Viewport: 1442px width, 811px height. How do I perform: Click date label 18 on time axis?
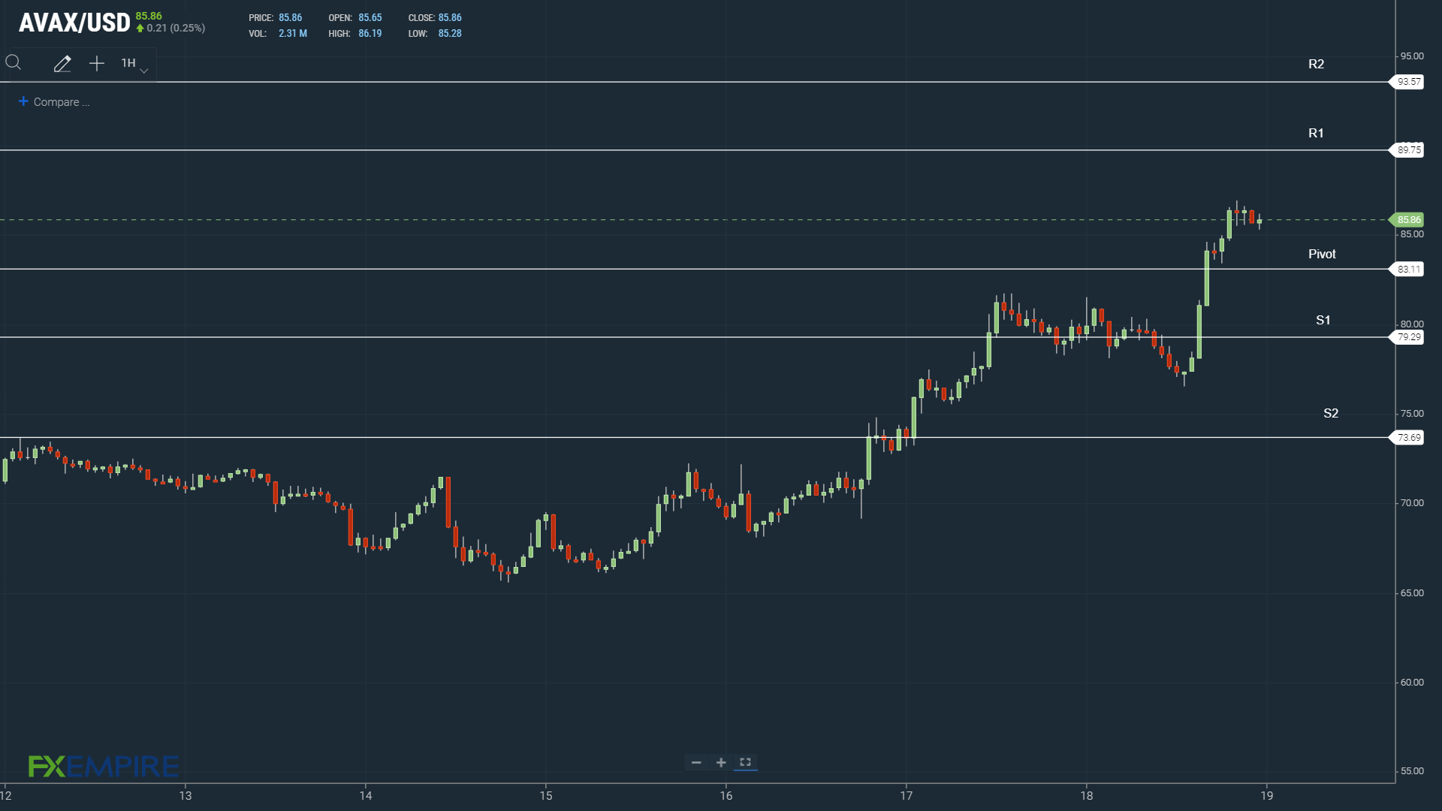point(1087,796)
